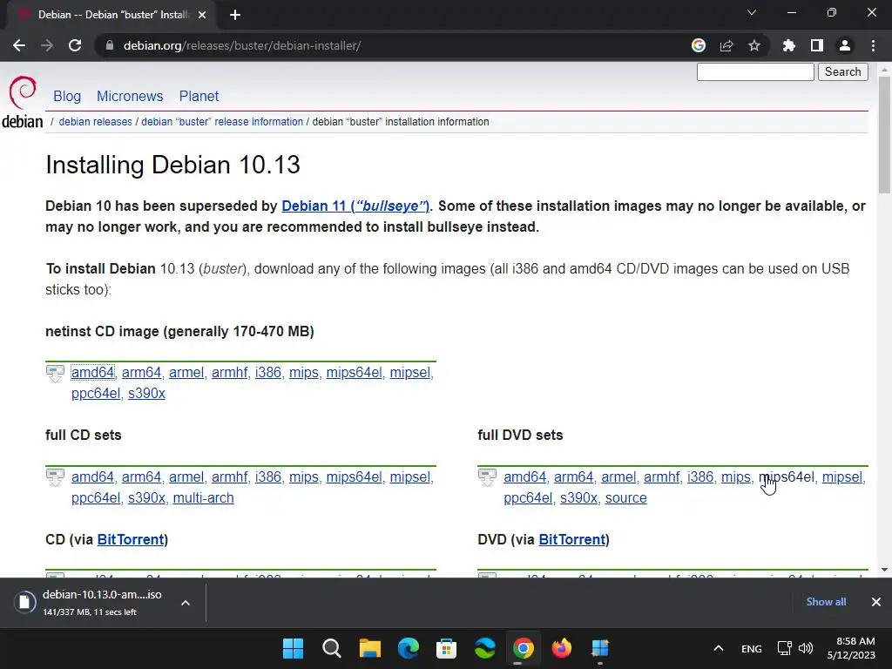Click the scrollbar down arrow
The height and width of the screenshot is (669, 892).
(884, 570)
